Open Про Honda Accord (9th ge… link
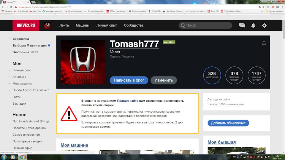The height and width of the screenshot is (160, 285). (32, 121)
